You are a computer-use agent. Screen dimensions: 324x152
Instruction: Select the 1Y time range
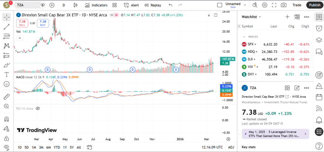[65, 147]
